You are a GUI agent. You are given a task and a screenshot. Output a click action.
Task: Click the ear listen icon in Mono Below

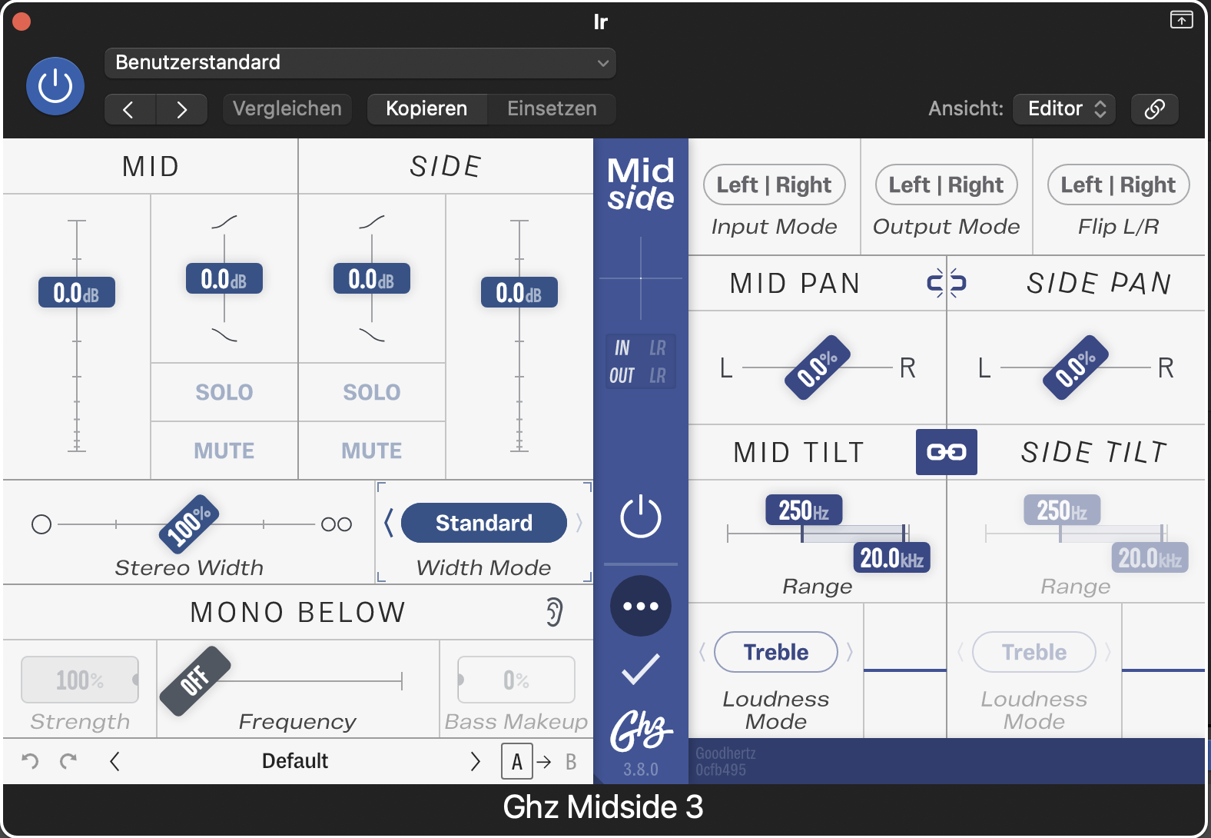(x=554, y=612)
